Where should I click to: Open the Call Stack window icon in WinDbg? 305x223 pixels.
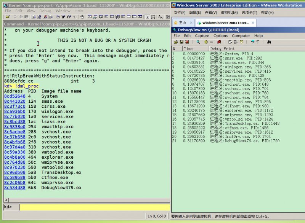[117, 17]
